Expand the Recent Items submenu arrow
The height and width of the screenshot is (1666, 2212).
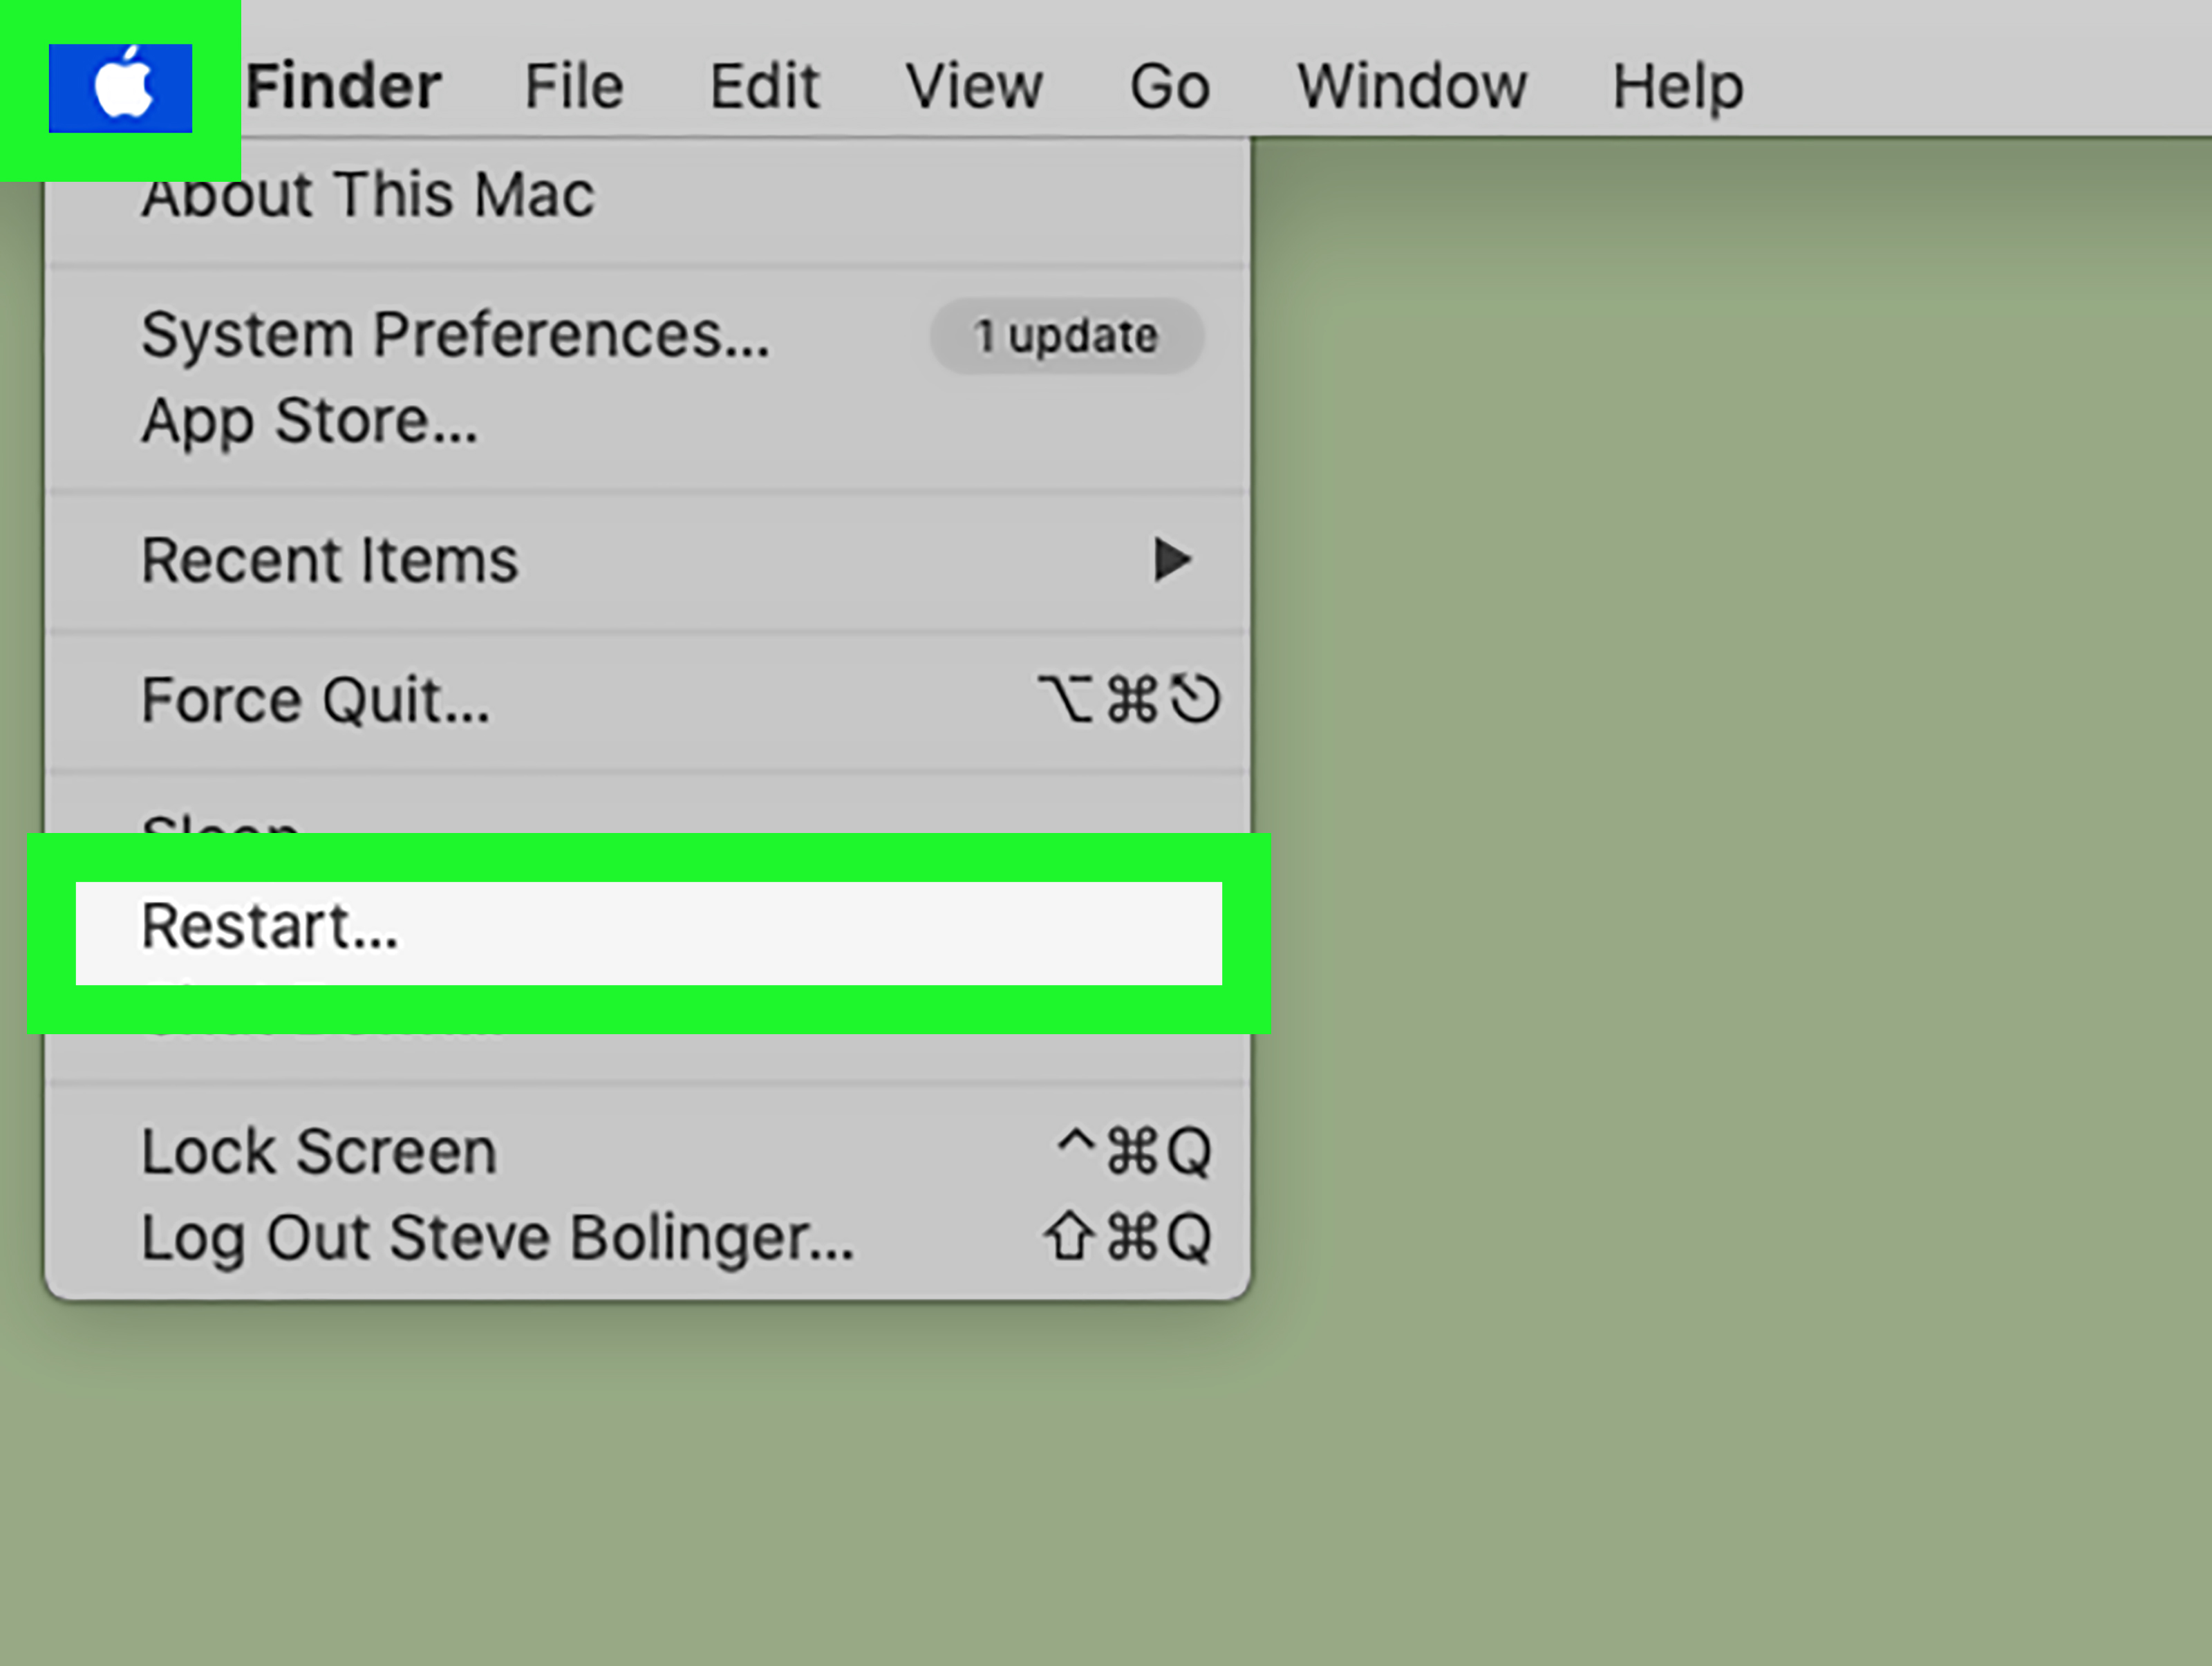tap(1172, 560)
